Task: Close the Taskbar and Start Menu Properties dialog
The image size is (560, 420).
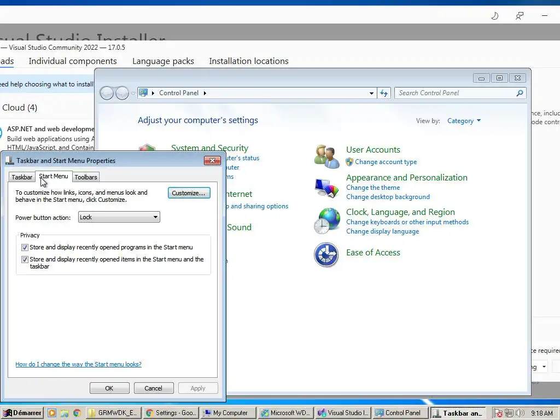Action: pos(212,161)
